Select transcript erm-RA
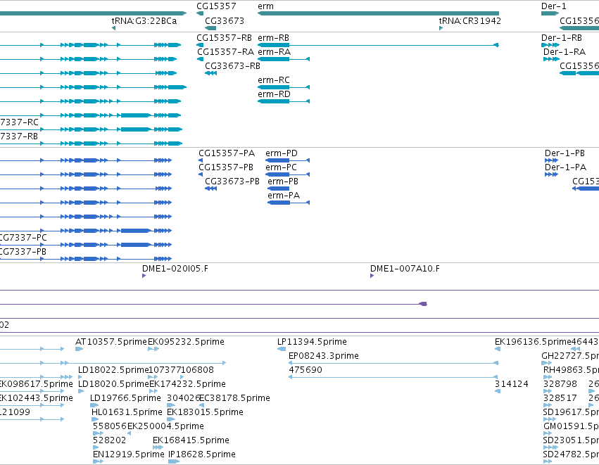 (x=284, y=59)
